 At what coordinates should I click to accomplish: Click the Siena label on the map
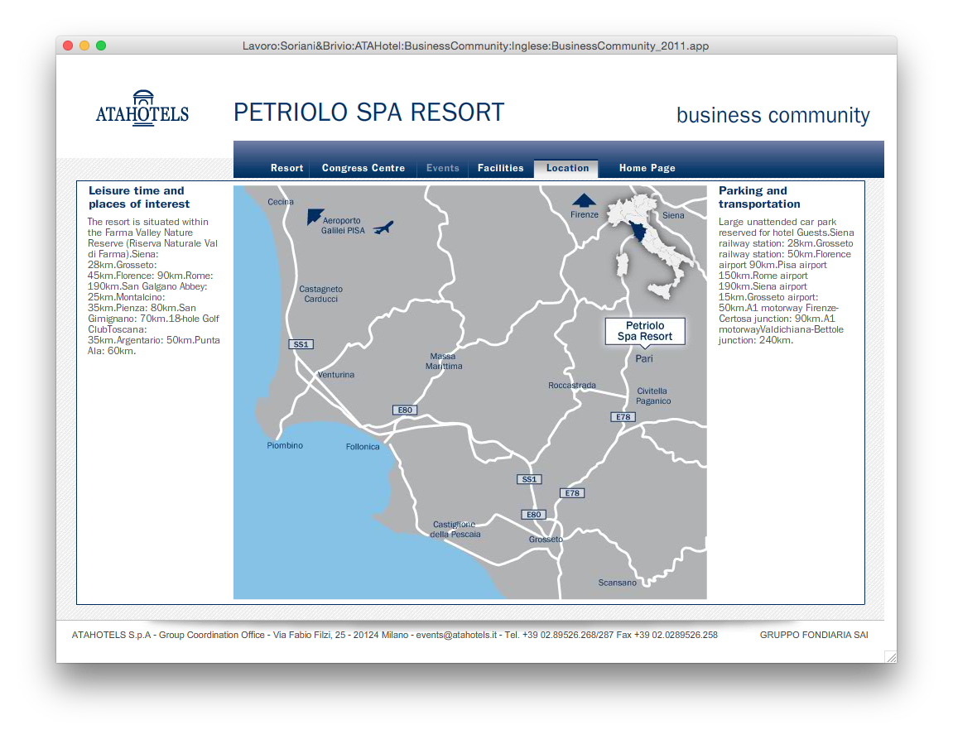(673, 215)
